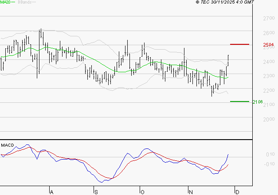Click the 2000 price axis label

269,119
